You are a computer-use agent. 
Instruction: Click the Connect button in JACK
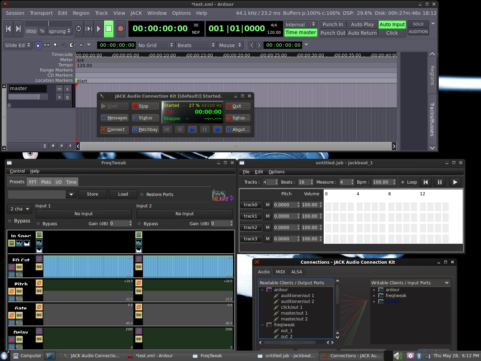tap(113, 130)
